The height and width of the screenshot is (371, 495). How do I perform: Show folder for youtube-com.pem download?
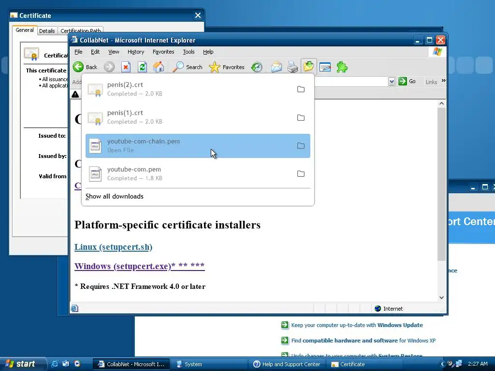(x=301, y=174)
